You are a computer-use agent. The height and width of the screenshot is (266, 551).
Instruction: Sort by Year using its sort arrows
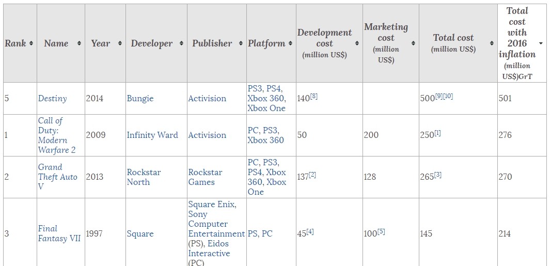pos(120,43)
